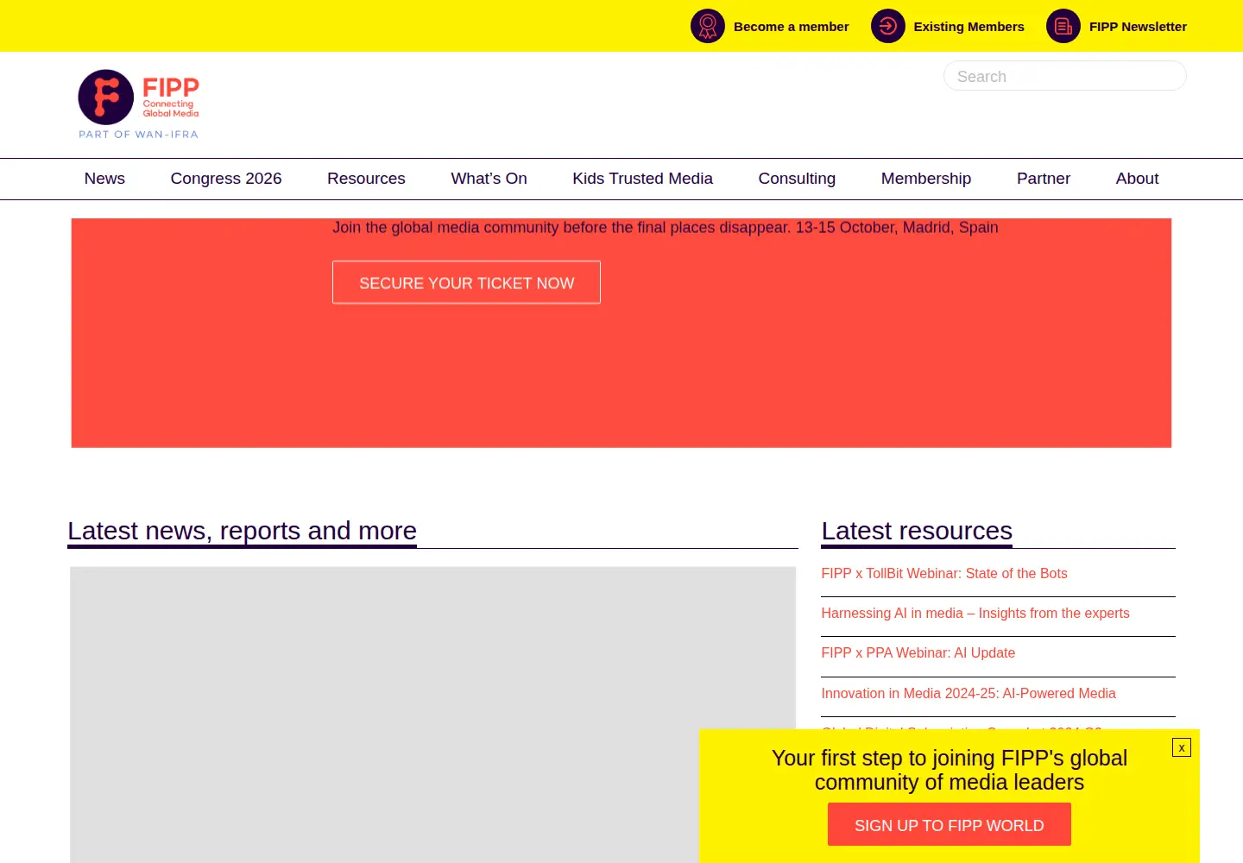Click the FIPP Newsletter link text
Viewport: 1243px width, 863px height.
1138,27
